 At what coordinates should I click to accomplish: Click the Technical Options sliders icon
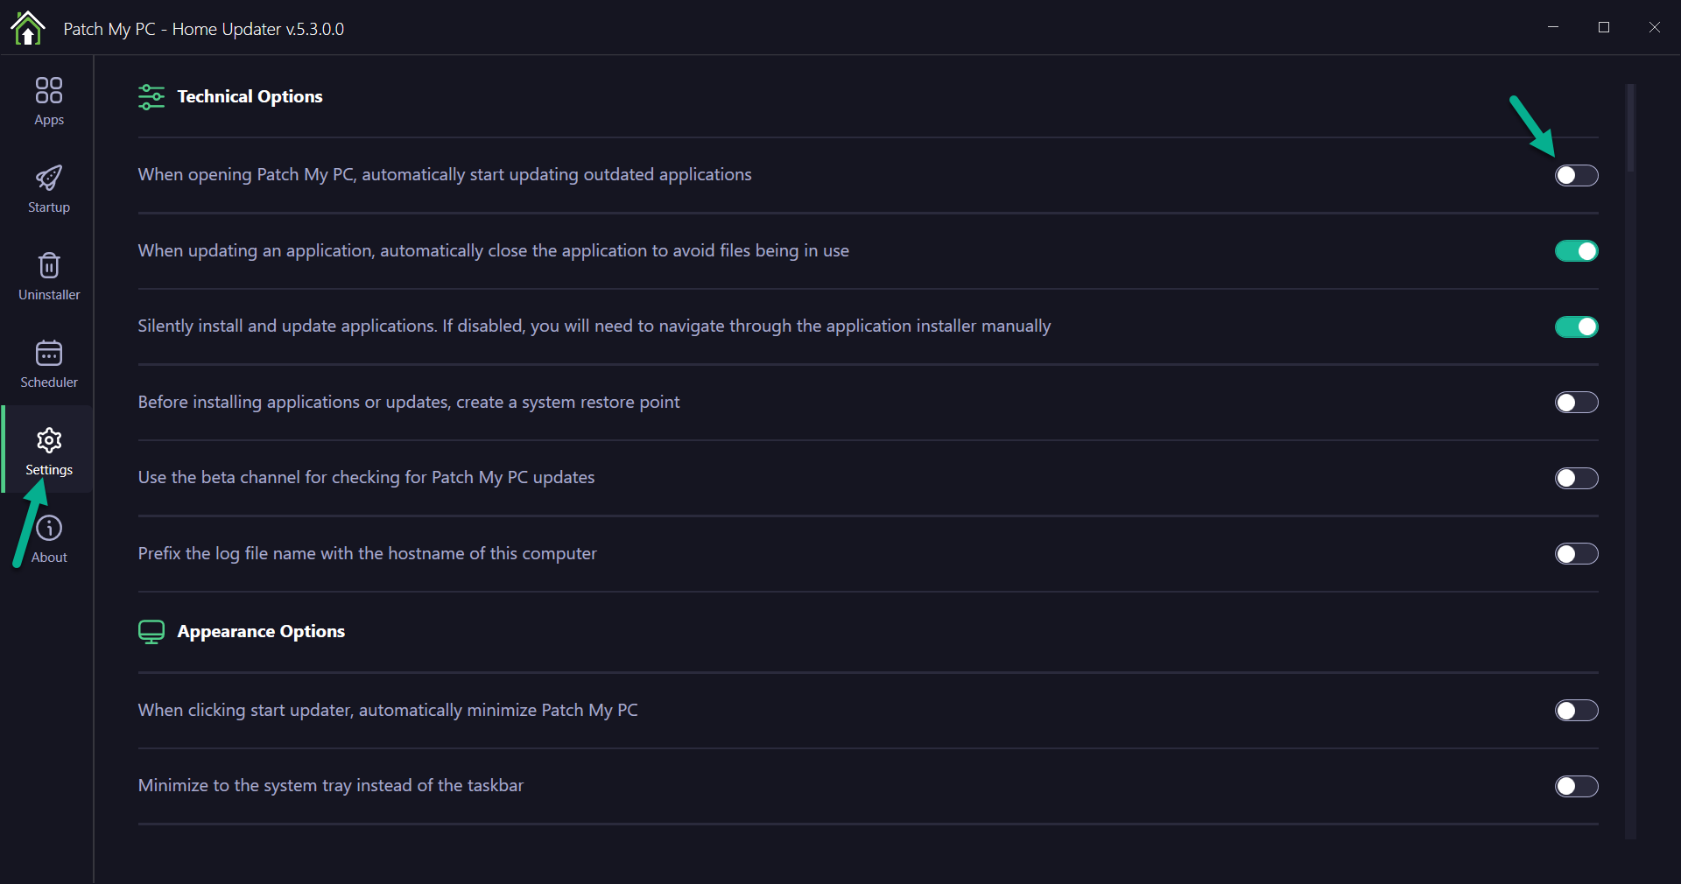(151, 96)
